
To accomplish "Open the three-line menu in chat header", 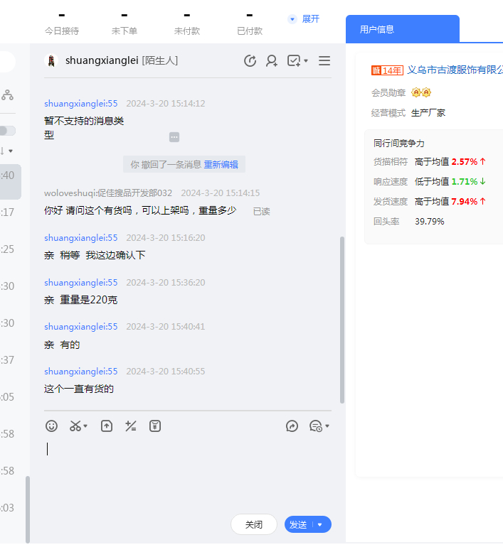I will 324,61.
